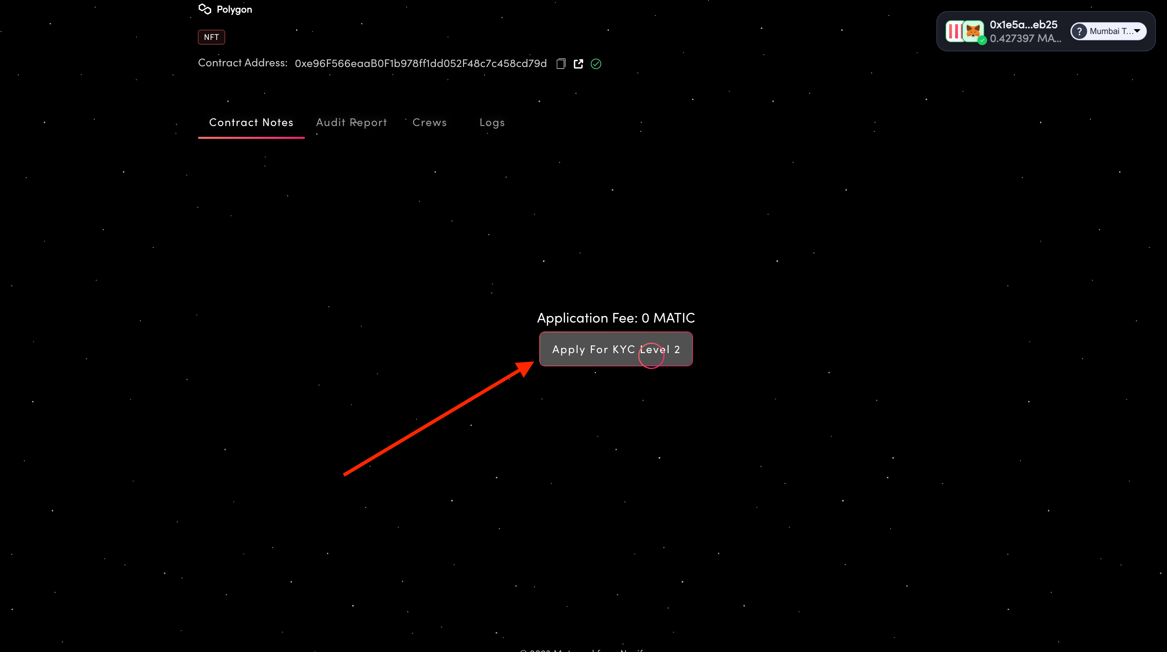Click the green verified checkmark icon
Viewport: 1167px width, 652px height.
click(596, 64)
